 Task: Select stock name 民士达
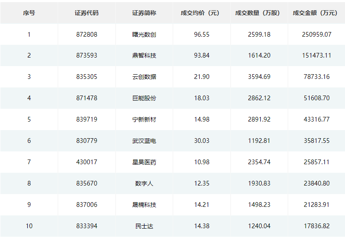tap(144, 226)
